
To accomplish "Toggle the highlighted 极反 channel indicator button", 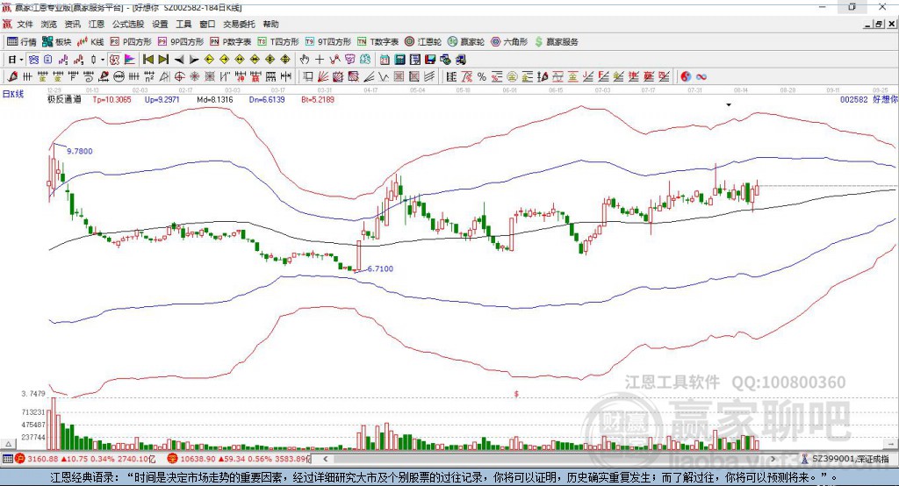I will coord(114,59).
